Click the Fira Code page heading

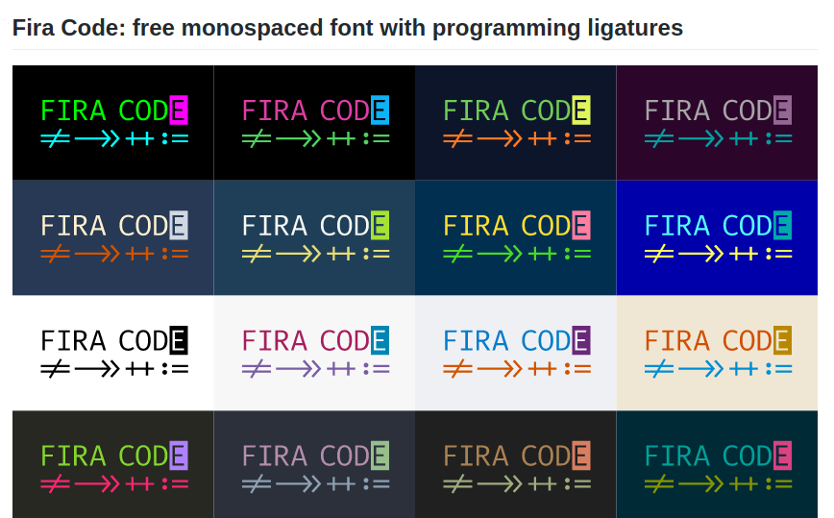[x=347, y=28]
